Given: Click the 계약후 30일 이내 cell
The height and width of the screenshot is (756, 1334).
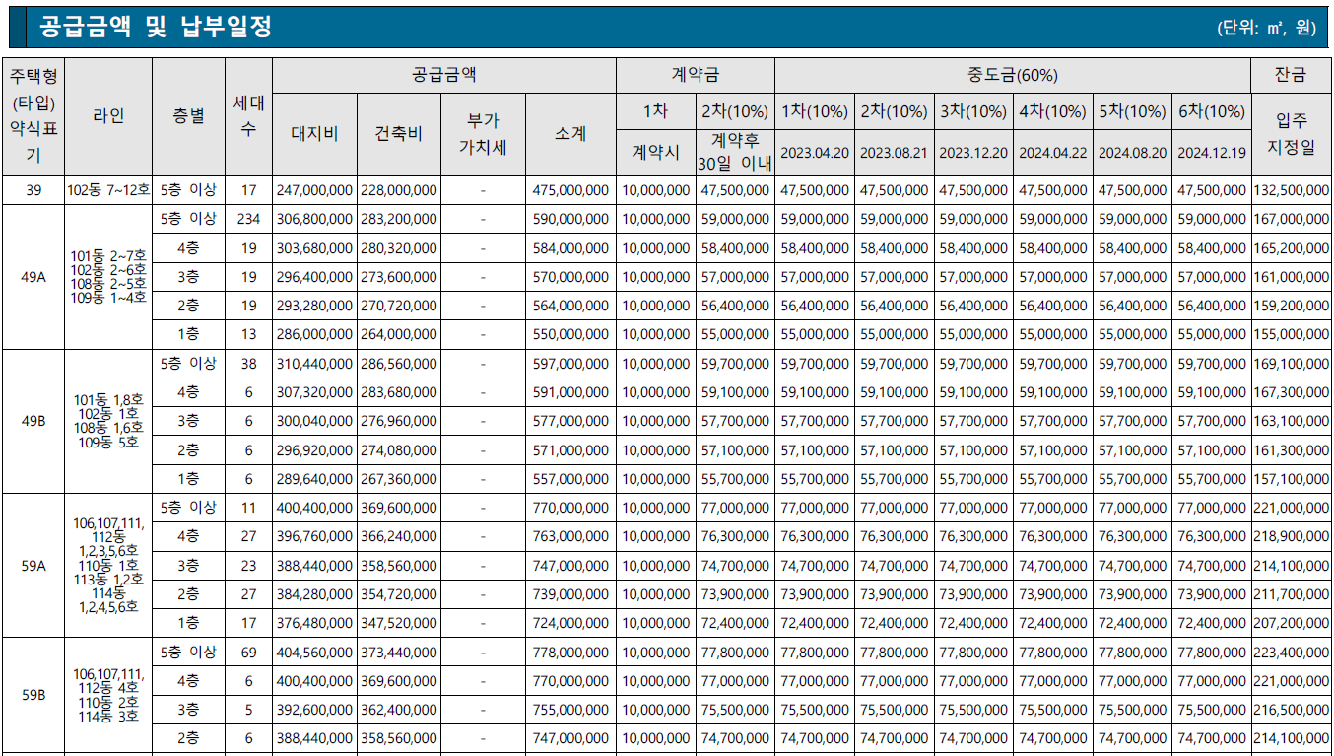Looking at the screenshot, I should click(735, 151).
